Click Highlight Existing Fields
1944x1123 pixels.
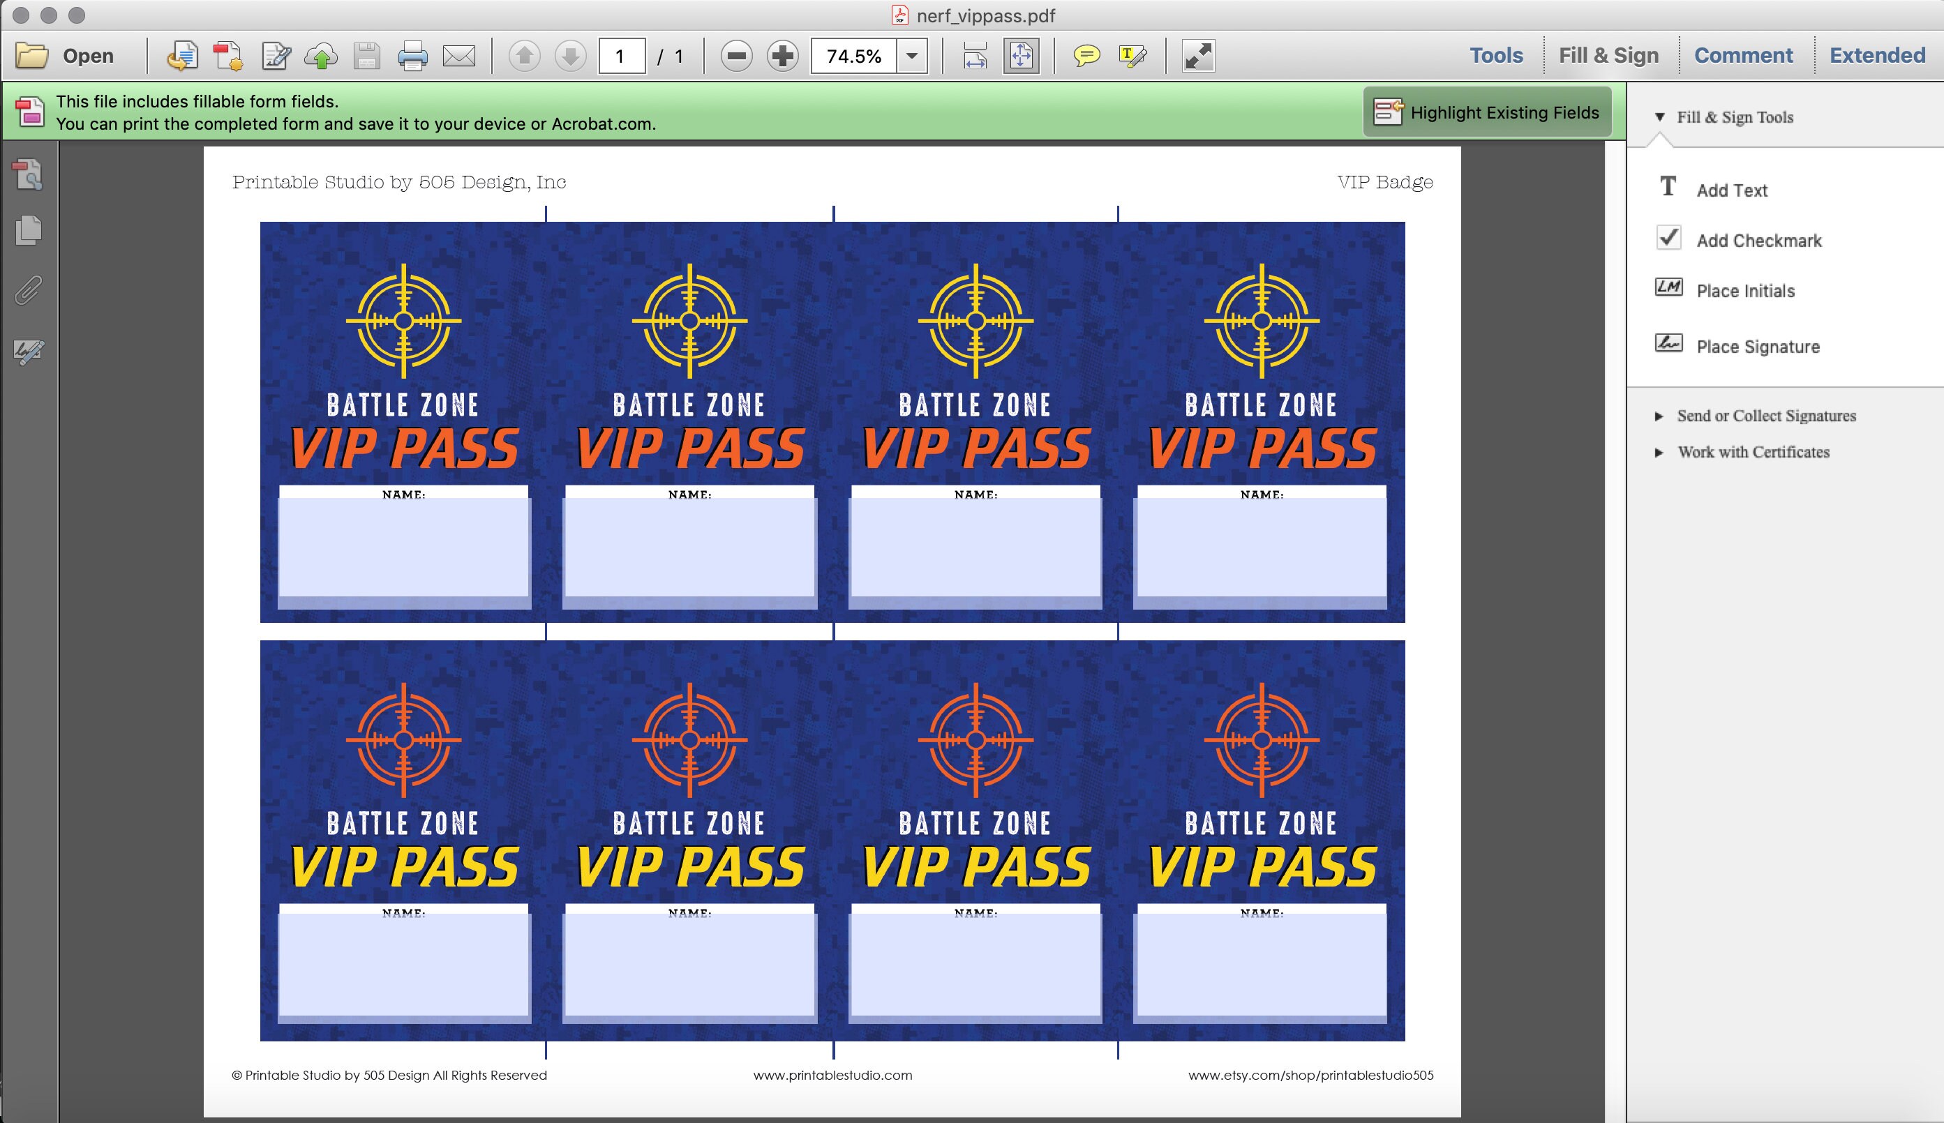pos(1489,112)
